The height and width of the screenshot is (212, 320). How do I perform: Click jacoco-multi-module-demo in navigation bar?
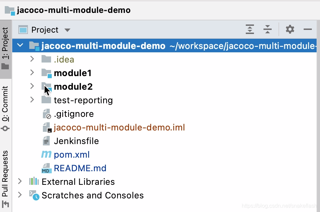pyautogui.click(x=74, y=10)
